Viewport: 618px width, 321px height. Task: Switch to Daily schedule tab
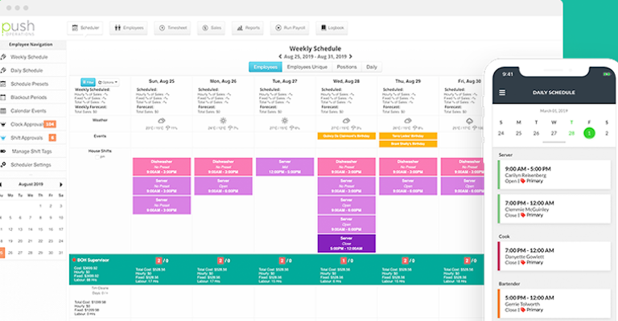pos(372,67)
